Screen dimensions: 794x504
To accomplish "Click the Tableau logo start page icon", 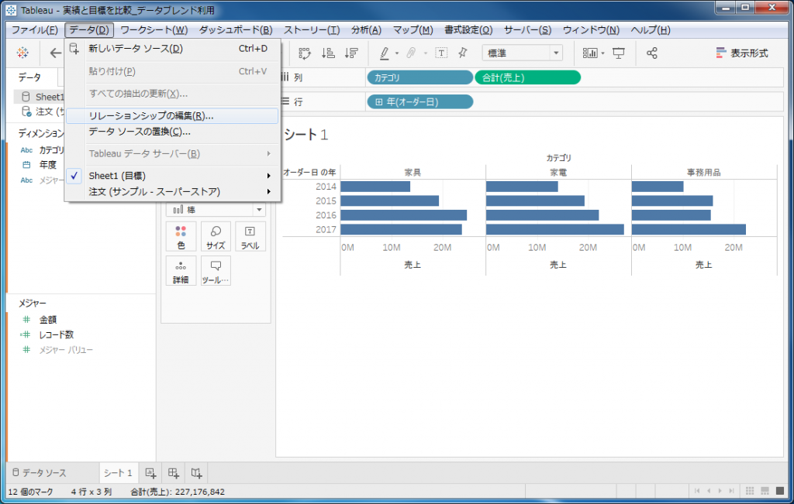I will point(22,53).
